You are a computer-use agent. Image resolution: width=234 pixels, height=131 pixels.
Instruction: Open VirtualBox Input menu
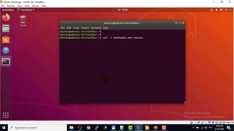(27, 6)
